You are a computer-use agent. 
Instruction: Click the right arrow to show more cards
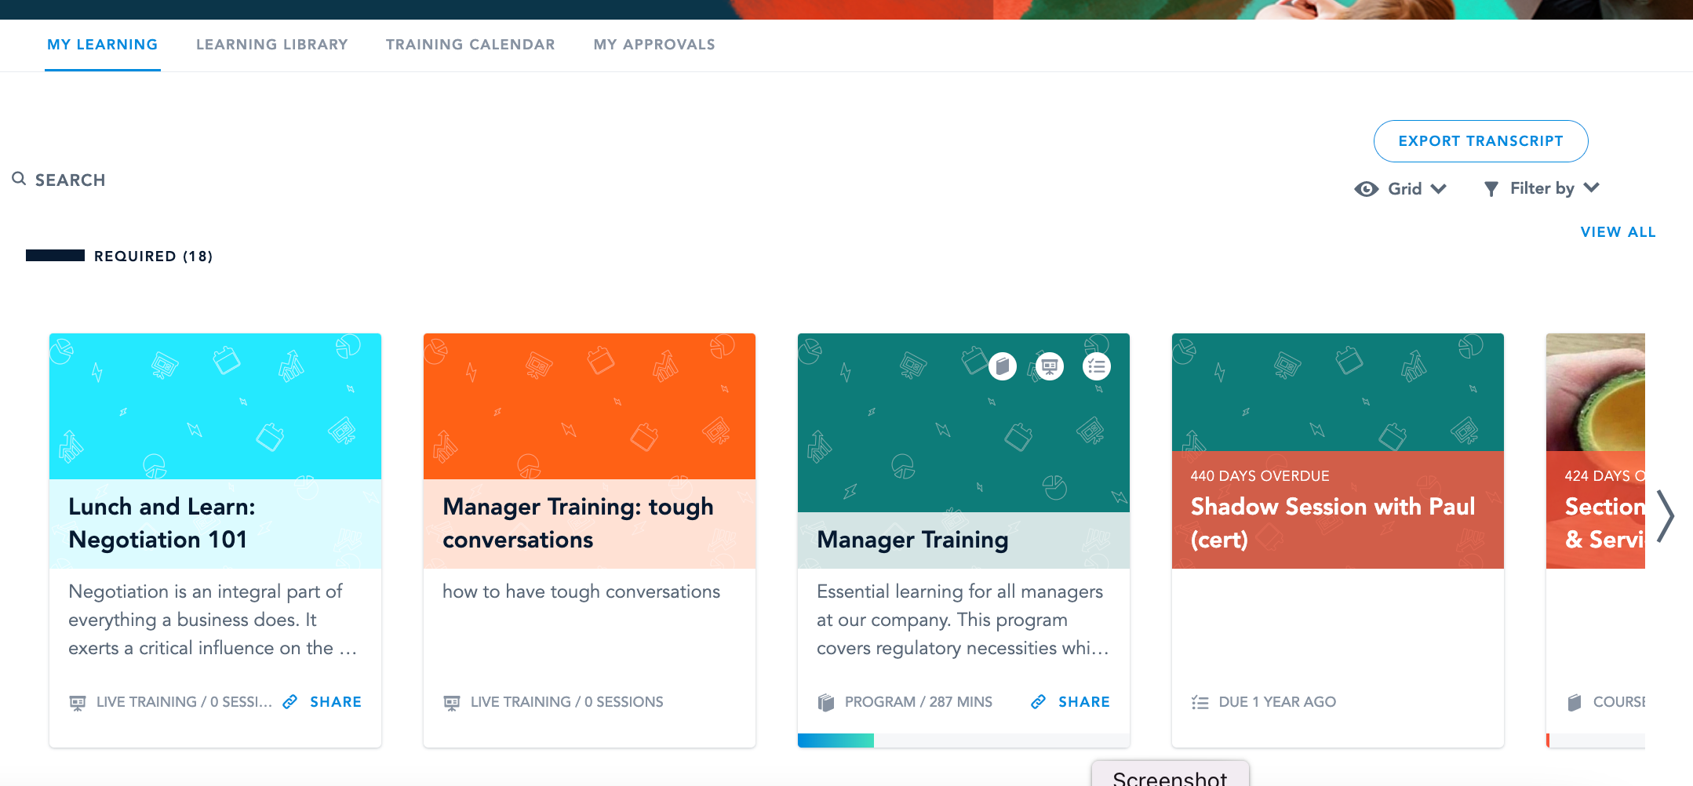pos(1666,516)
